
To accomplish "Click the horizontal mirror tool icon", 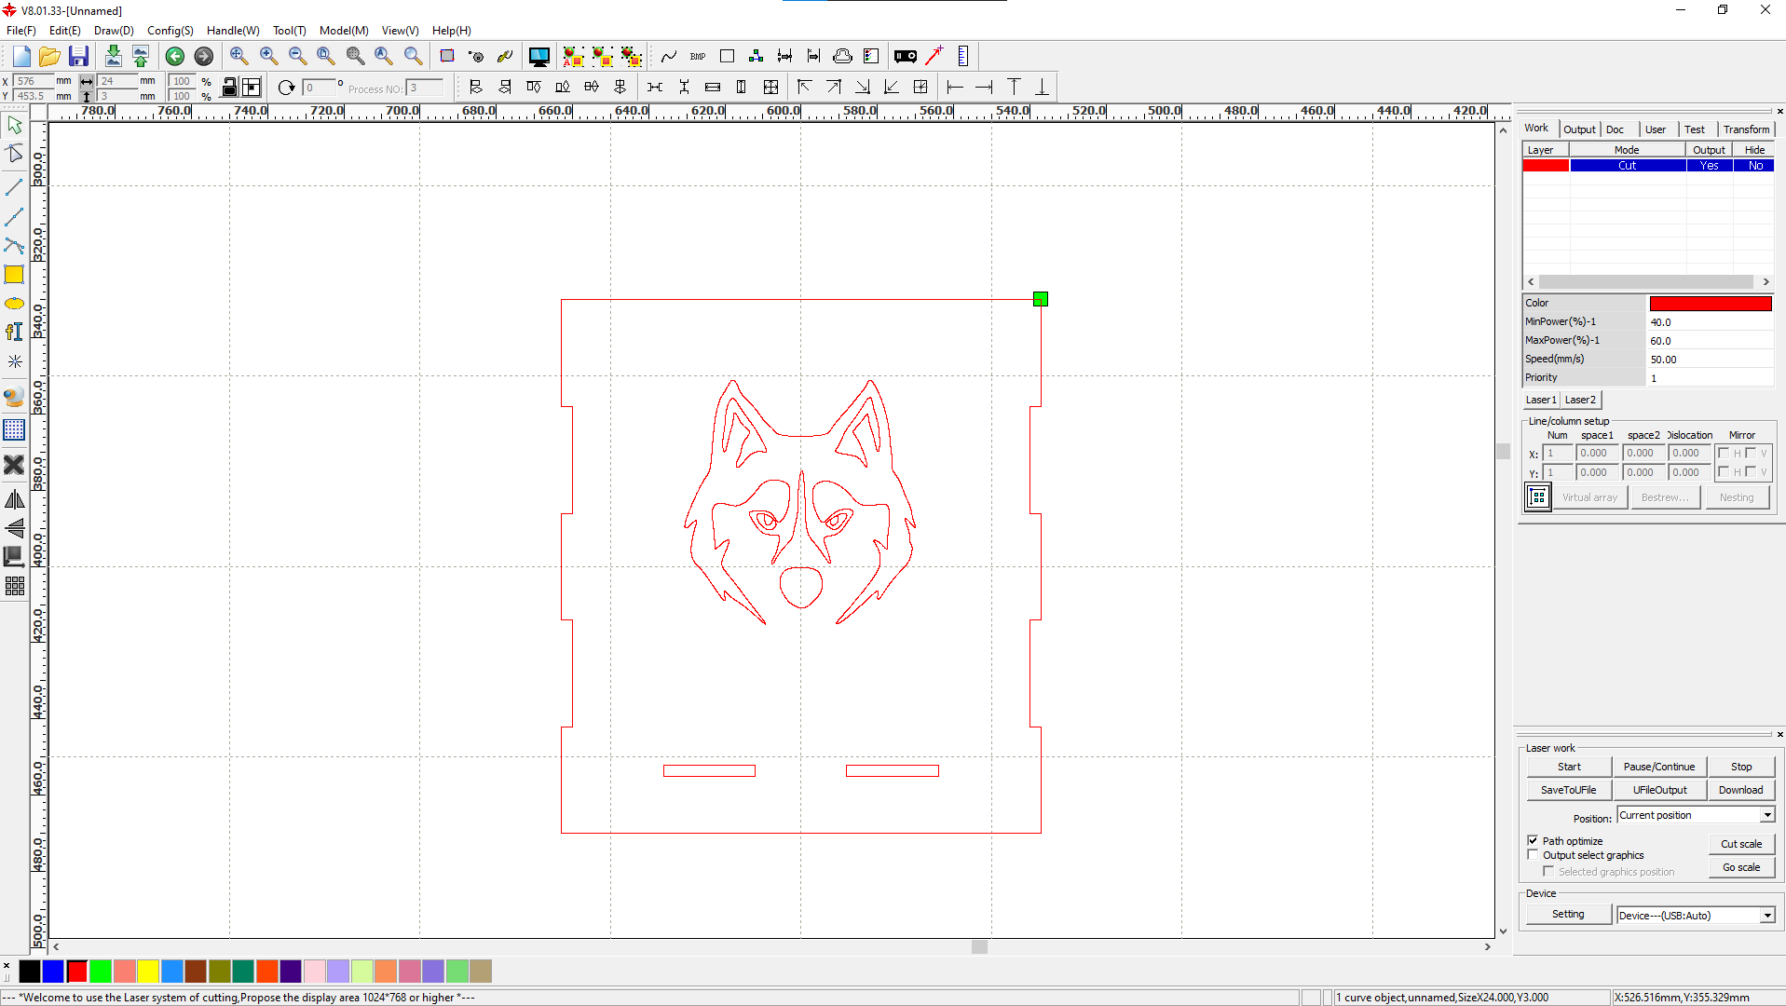I will [x=14, y=500].
